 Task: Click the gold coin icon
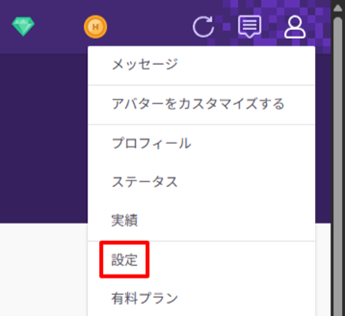(x=96, y=27)
